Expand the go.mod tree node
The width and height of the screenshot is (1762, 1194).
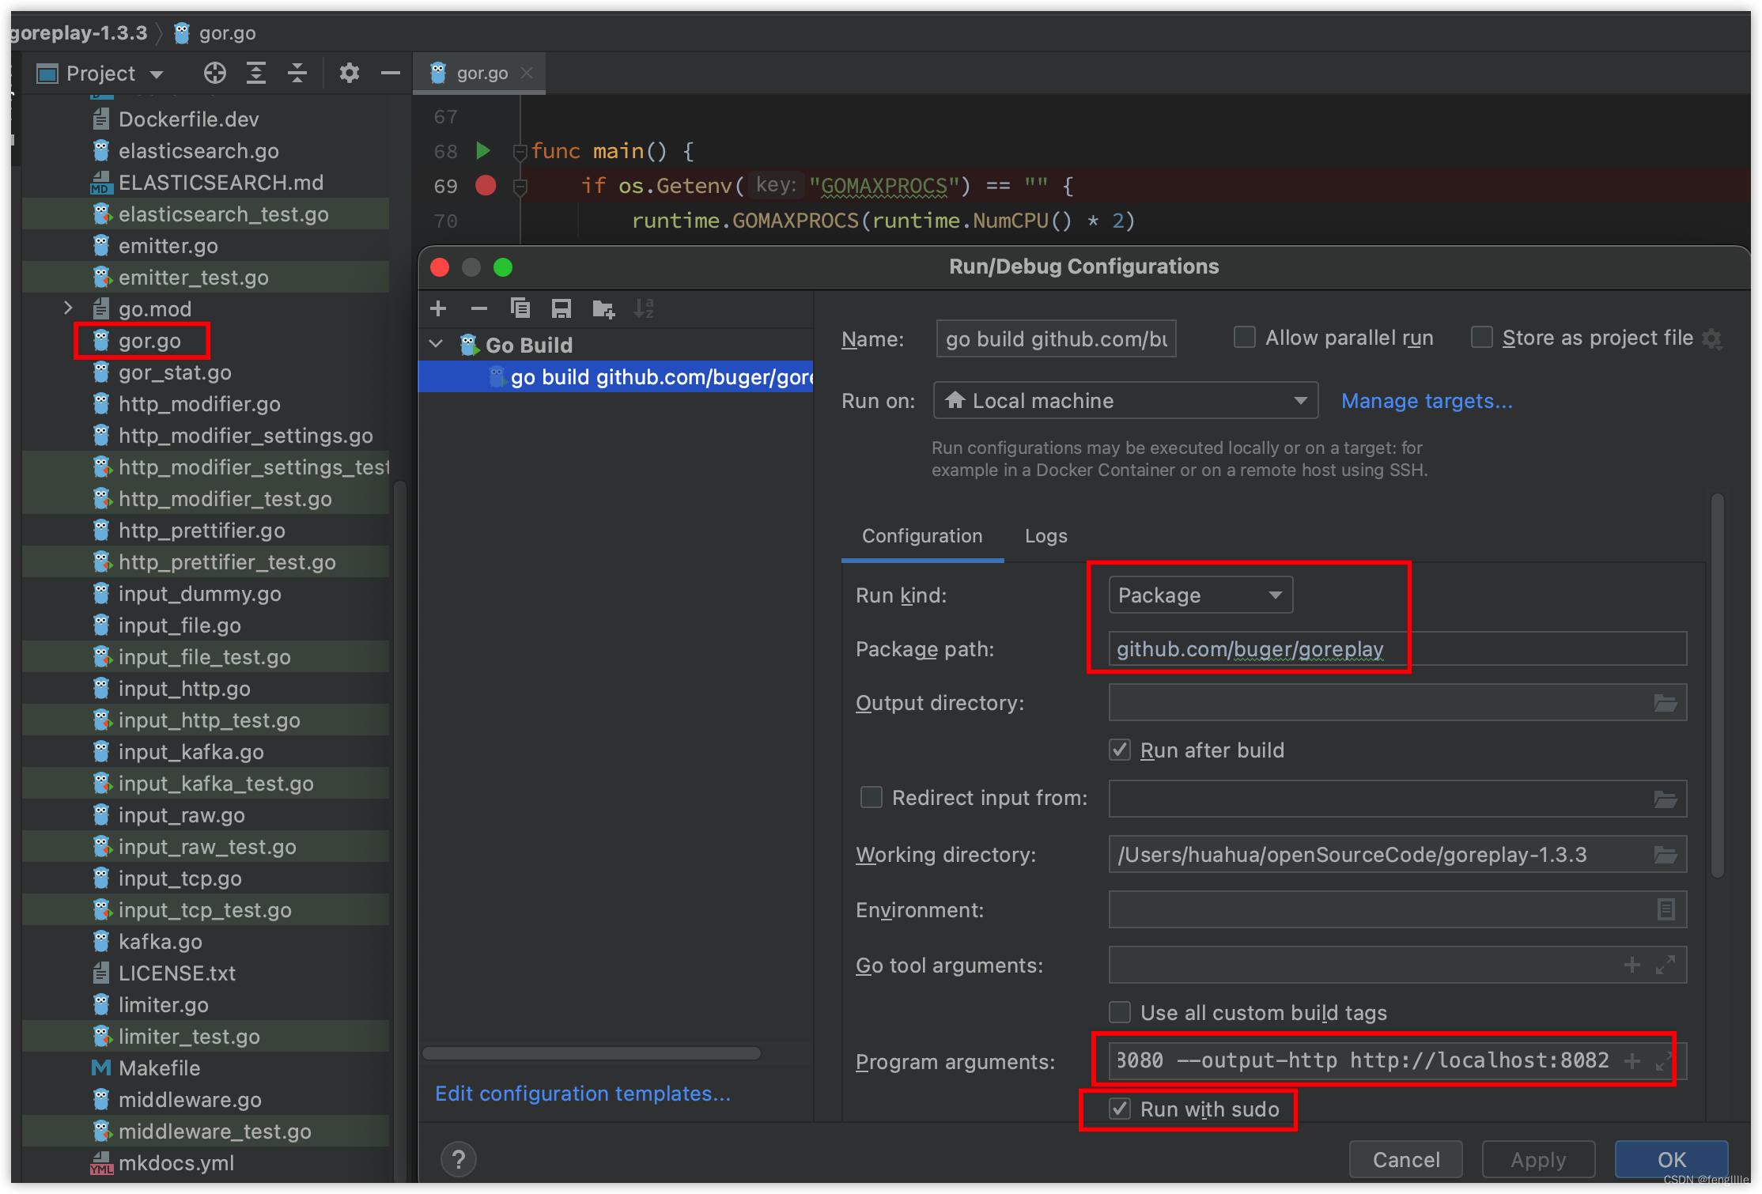click(69, 308)
